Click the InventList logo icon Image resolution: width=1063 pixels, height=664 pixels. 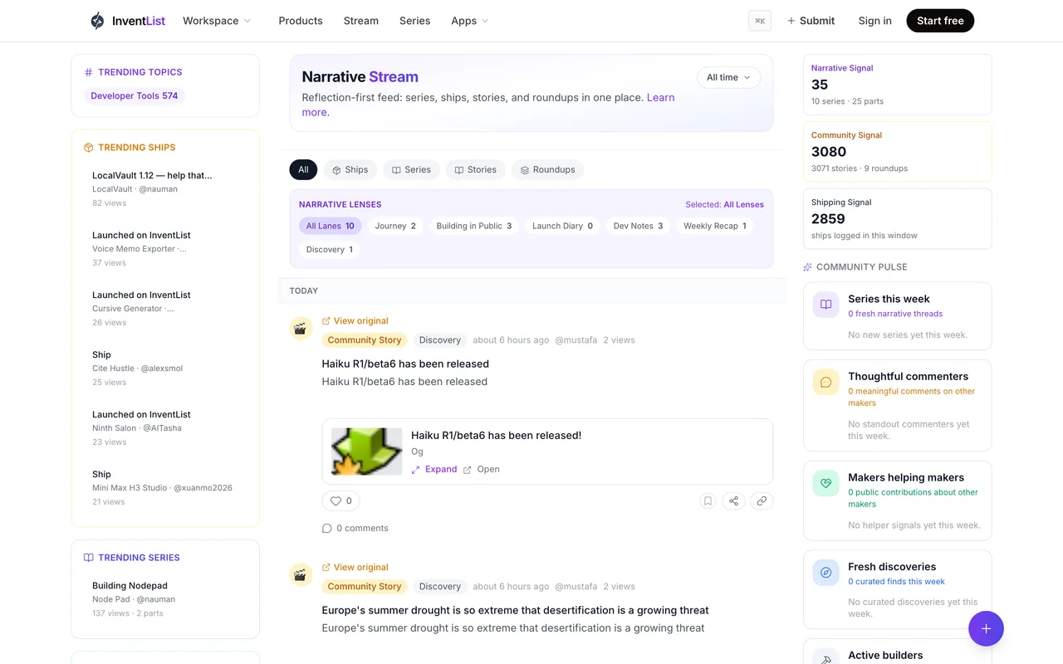pyautogui.click(x=97, y=21)
